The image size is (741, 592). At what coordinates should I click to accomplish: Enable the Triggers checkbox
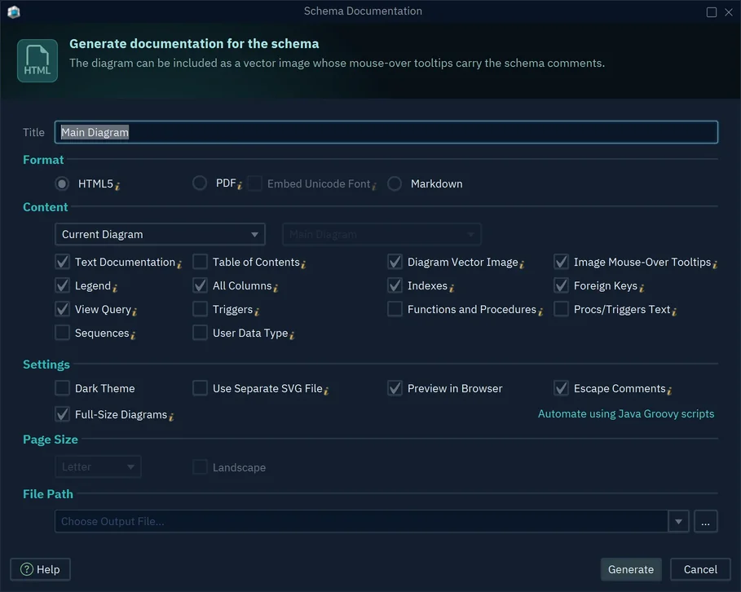coord(200,309)
